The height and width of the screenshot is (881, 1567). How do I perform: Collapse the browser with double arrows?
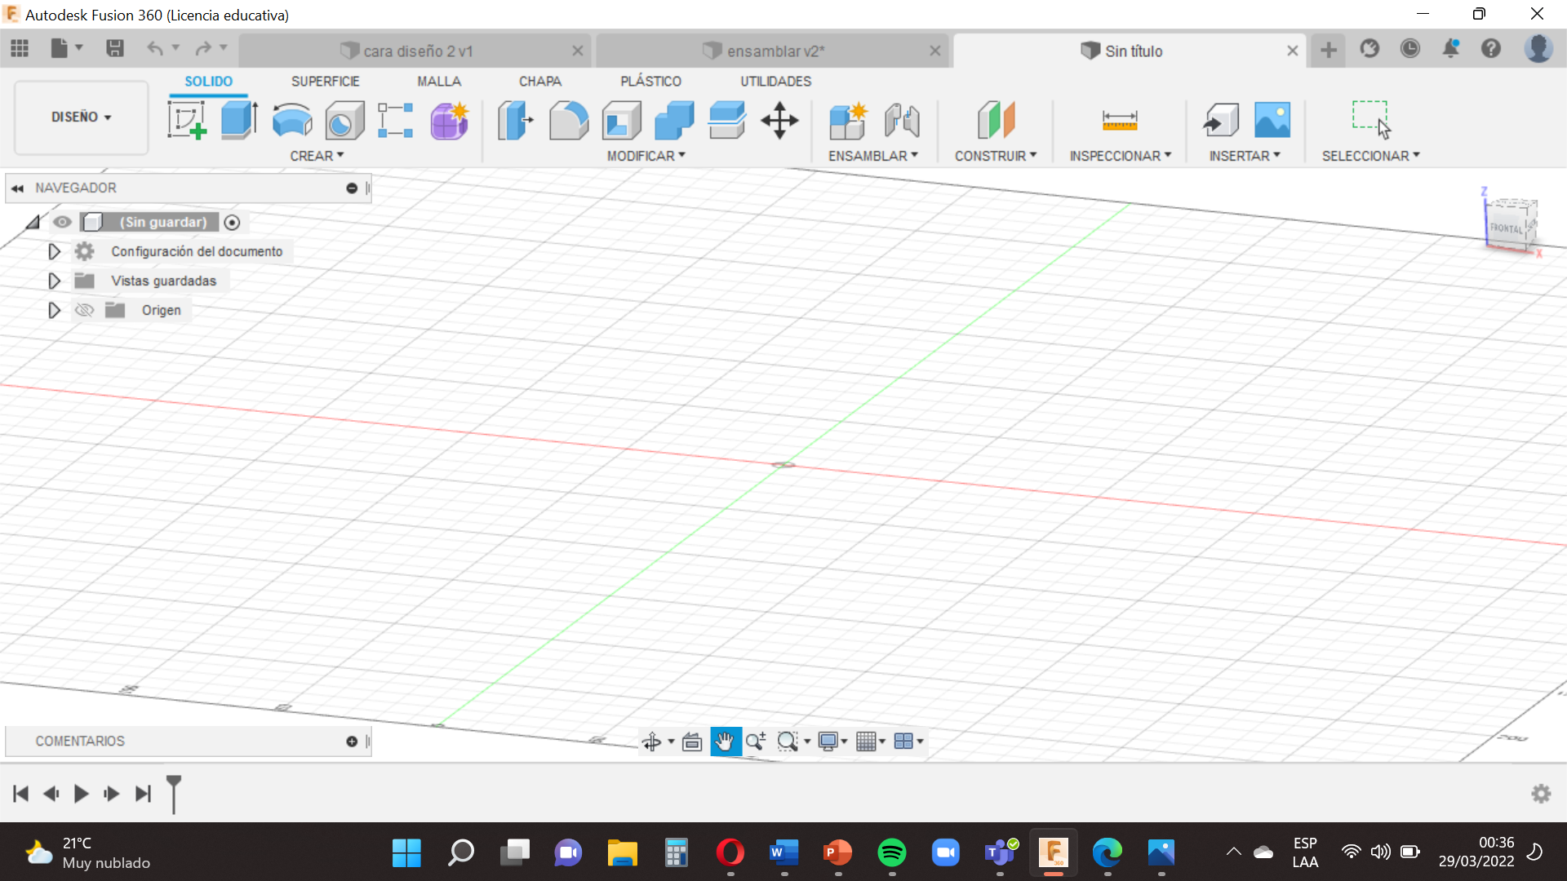(17, 188)
